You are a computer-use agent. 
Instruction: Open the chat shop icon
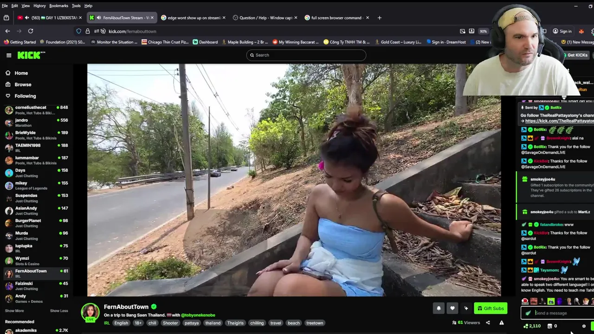coord(549,326)
